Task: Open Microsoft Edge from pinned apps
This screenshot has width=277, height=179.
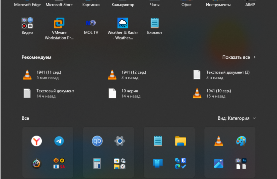Action: click(x=28, y=4)
